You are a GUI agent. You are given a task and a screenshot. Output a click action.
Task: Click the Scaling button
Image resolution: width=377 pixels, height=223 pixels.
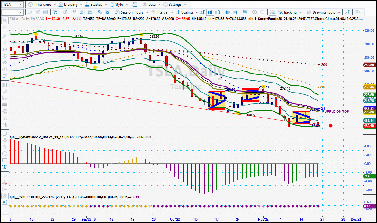click(184, 12)
